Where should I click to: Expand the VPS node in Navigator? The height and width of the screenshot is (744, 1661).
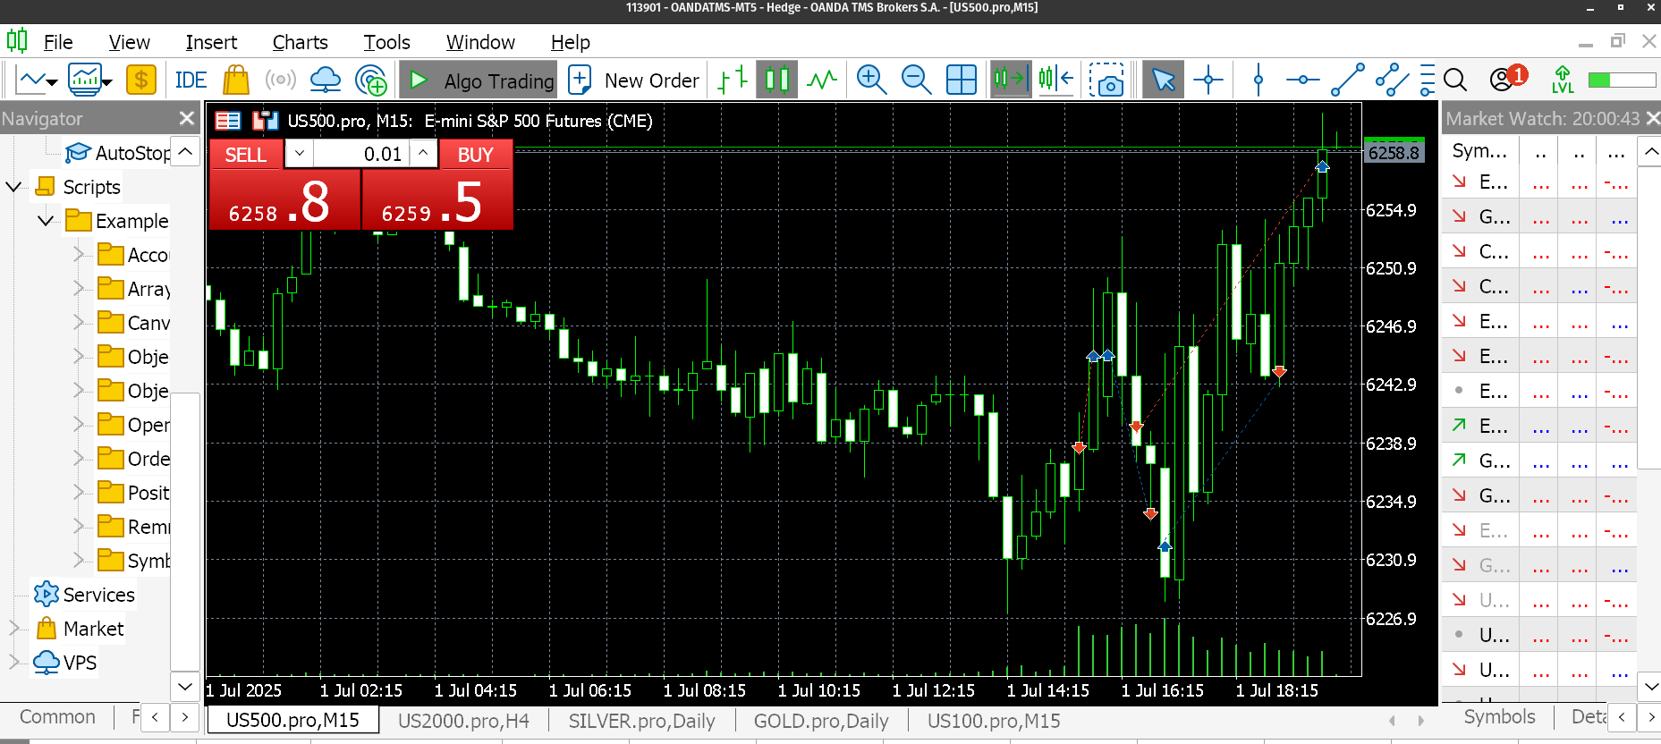click(13, 663)
